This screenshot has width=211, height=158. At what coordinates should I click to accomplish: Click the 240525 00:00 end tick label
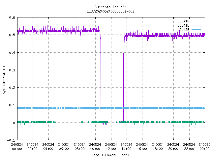pyautogui.click(x=204, y=147)
